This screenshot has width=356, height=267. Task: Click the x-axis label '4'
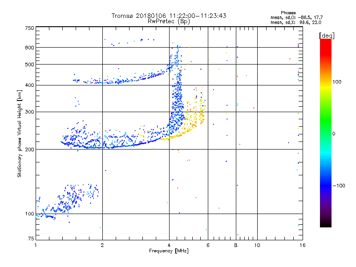click(x=169, y=245)
